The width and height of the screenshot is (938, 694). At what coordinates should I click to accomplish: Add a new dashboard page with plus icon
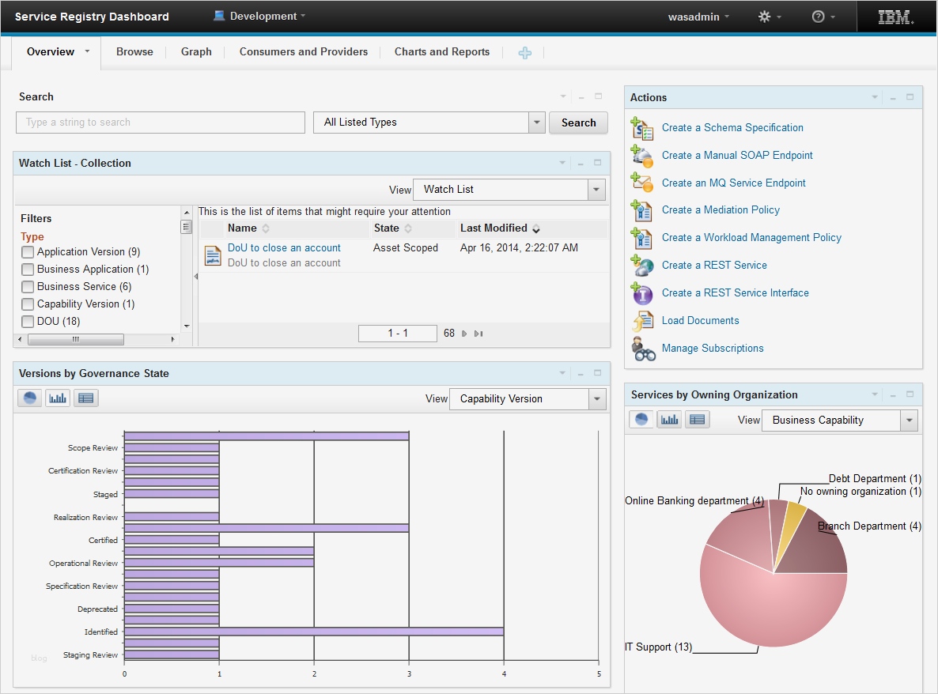click(x=524, y=53)
